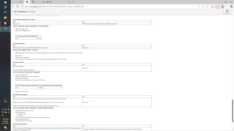Viewport: 234px width, 131px height.
Task: Select the active ALLDATA tab
Action: click(x=27, y=2)
